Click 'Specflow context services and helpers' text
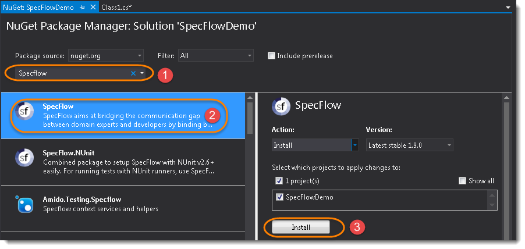 click(101, 209)
